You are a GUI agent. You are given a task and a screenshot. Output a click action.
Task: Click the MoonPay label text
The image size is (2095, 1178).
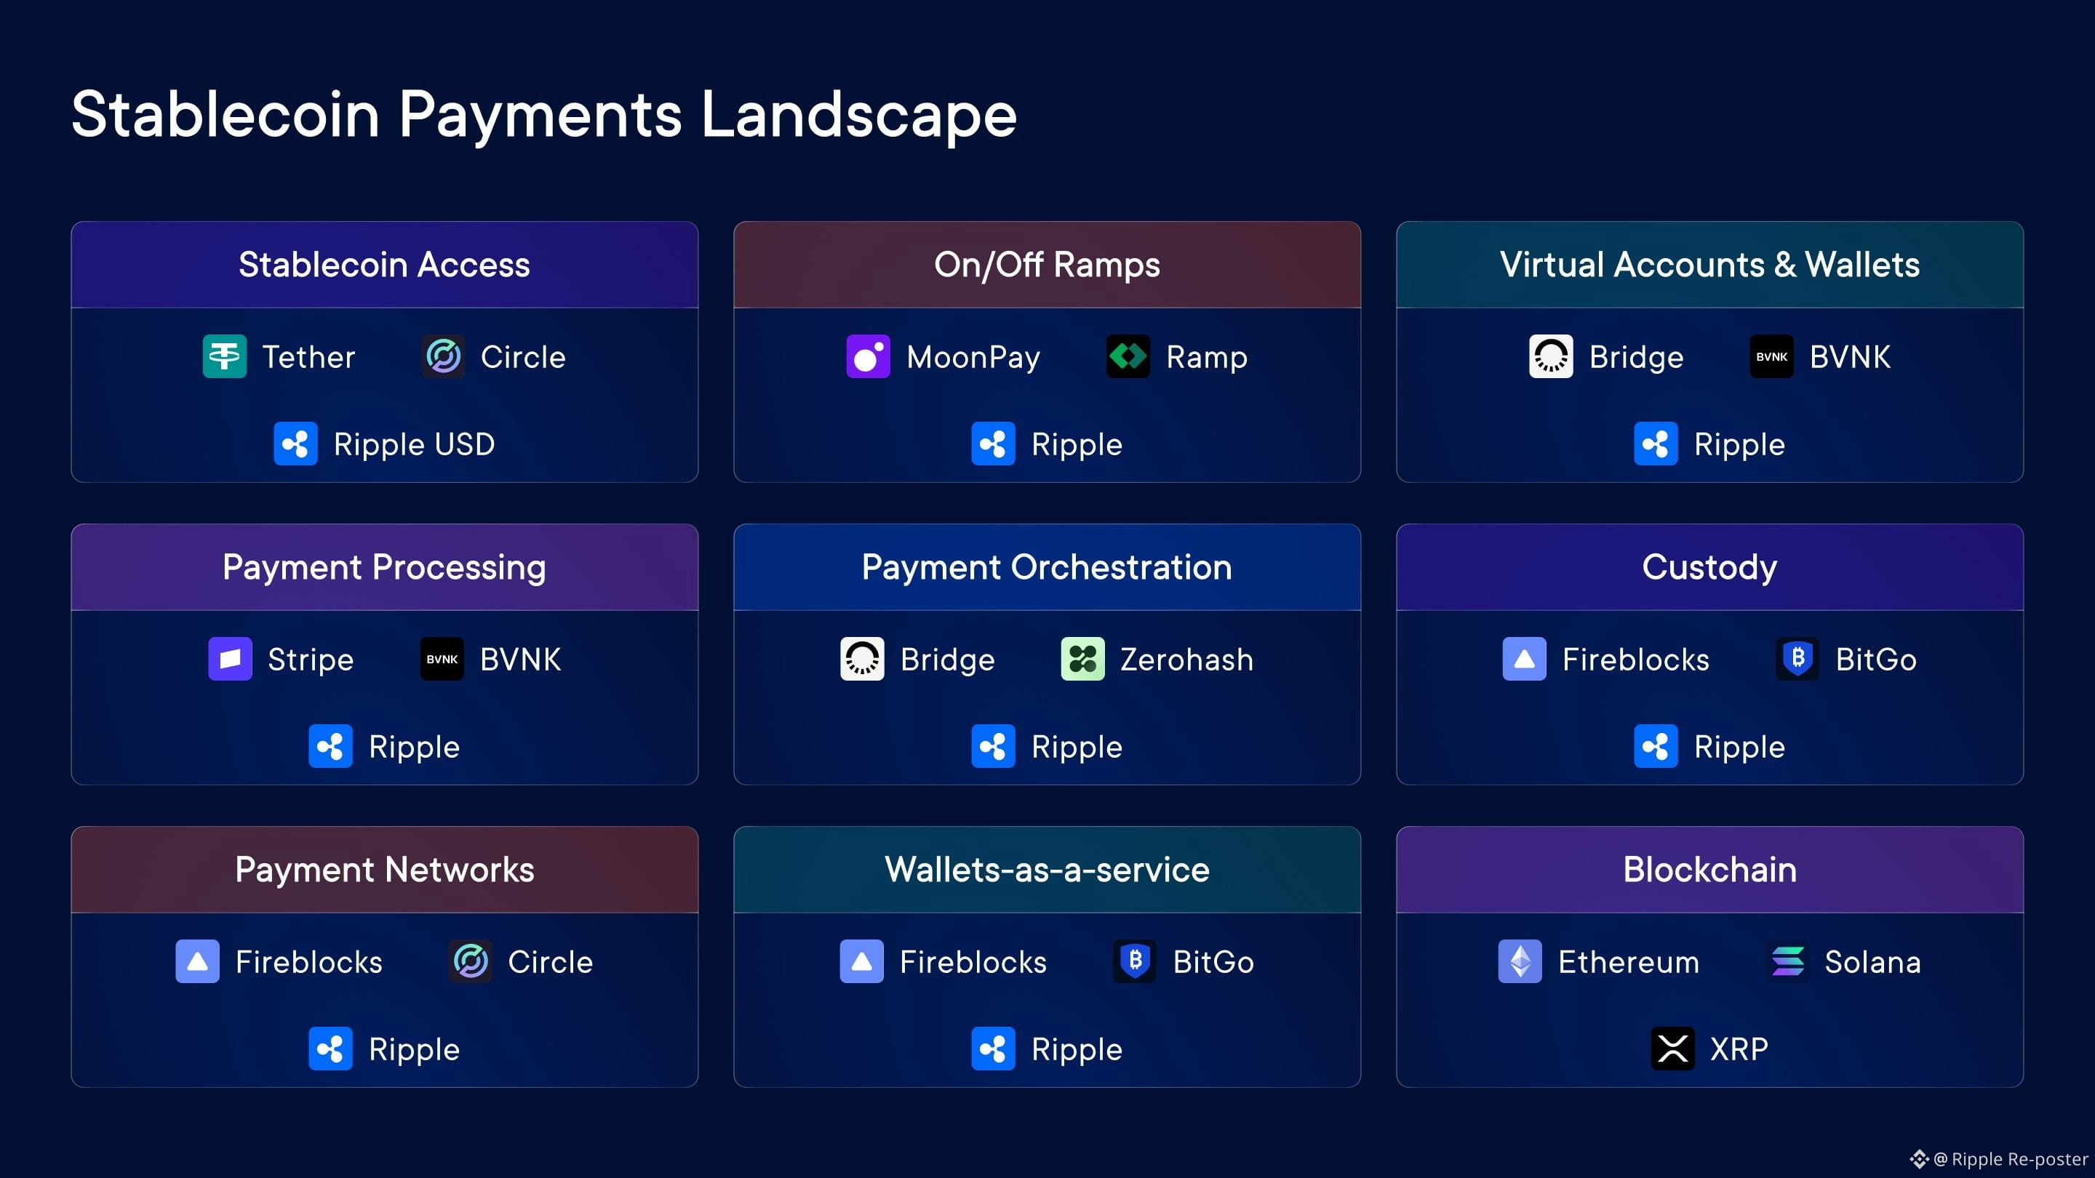(973, 358)
